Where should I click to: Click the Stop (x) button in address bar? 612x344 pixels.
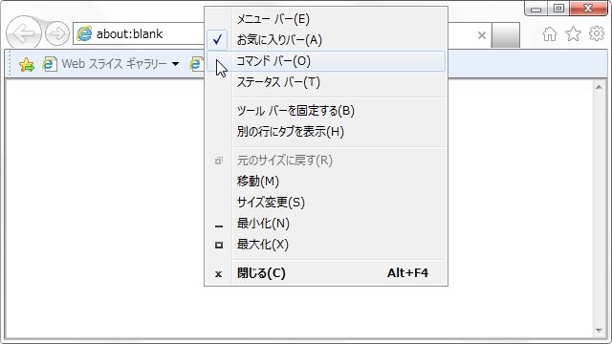(482, 35)
